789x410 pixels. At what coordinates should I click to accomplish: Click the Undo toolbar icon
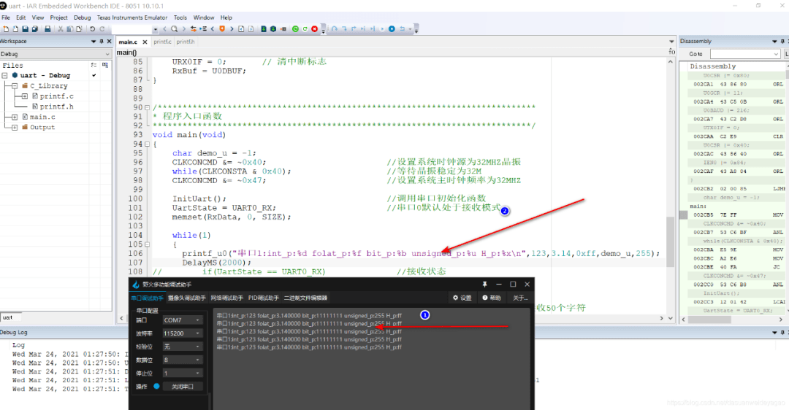click(92, 29)
